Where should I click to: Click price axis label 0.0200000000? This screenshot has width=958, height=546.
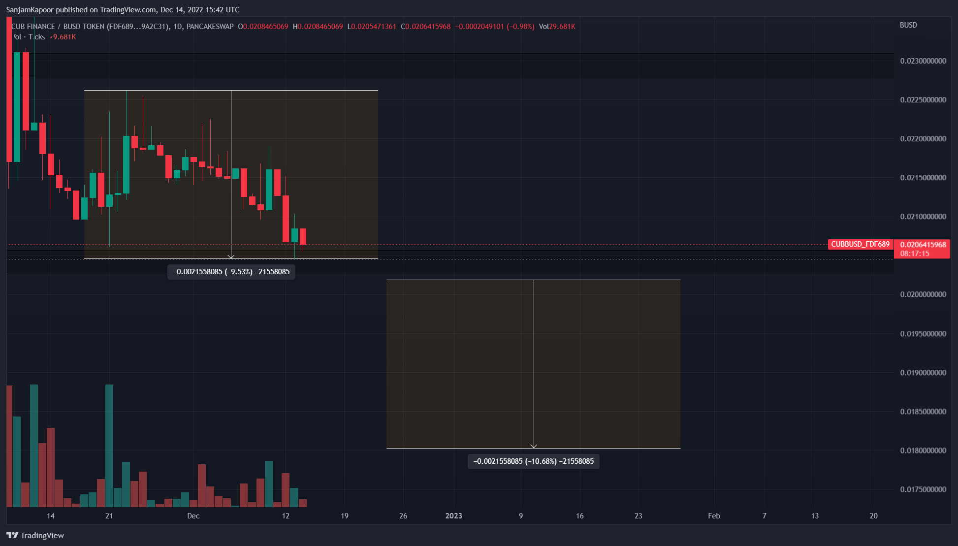coord(923,294)
